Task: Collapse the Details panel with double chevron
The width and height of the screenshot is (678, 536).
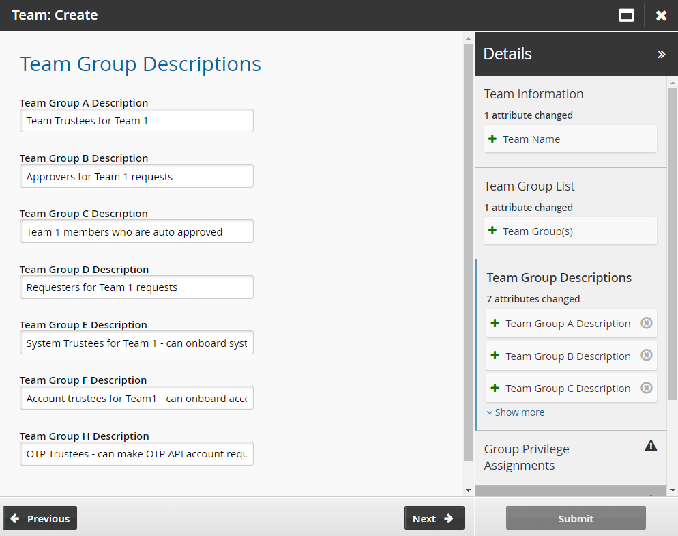Action: click(x=661, y=55)
